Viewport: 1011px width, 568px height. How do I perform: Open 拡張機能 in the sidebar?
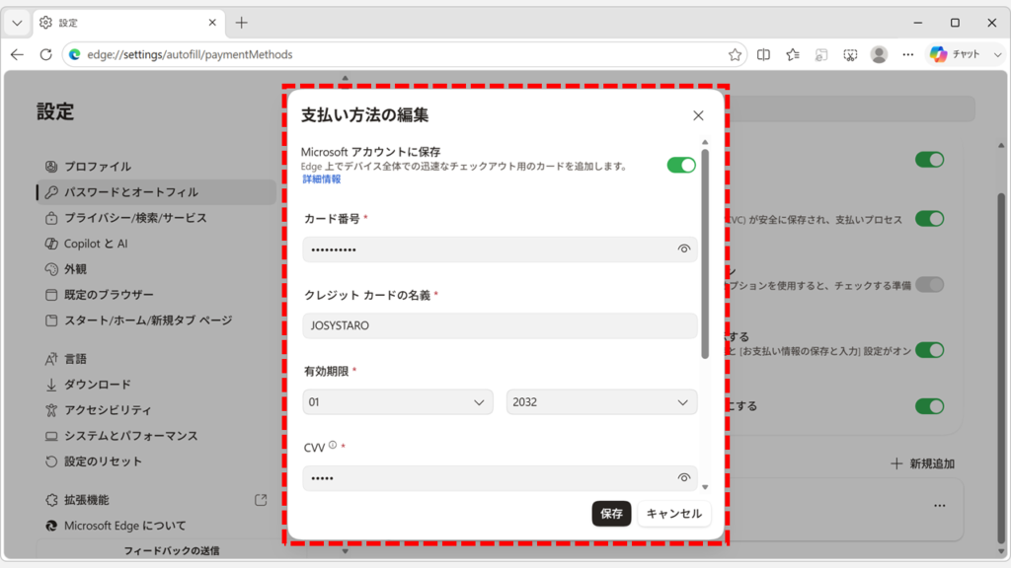coord(157,500)
